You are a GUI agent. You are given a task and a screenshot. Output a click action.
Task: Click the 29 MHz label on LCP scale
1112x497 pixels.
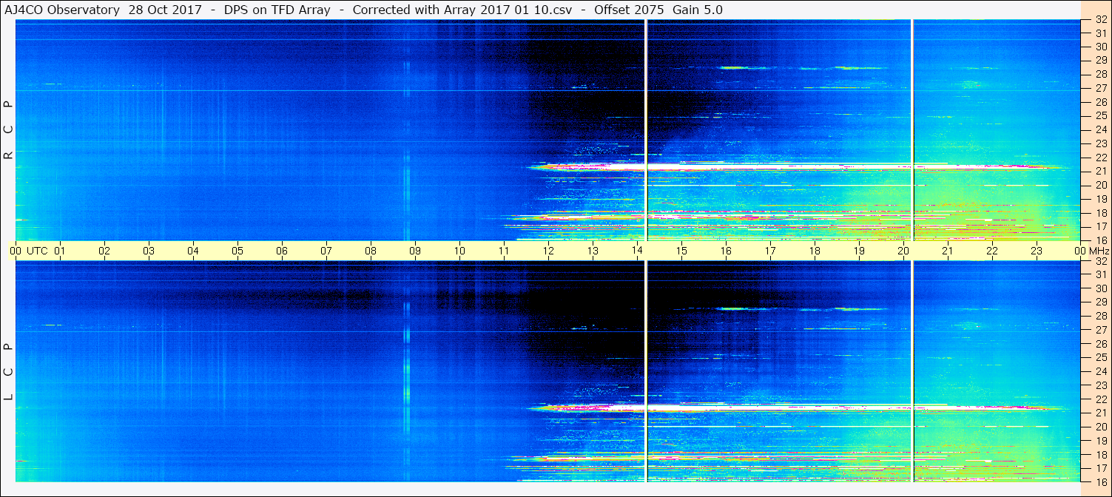tap(1101, 302)
